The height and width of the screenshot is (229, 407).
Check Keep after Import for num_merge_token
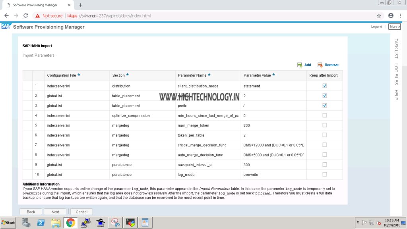click(x=324, y=125)
